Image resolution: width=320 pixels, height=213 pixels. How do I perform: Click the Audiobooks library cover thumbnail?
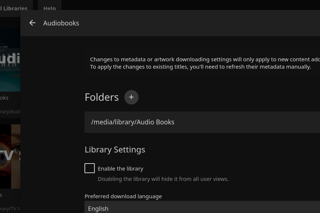pyautogui.click(x=10, y=60)
